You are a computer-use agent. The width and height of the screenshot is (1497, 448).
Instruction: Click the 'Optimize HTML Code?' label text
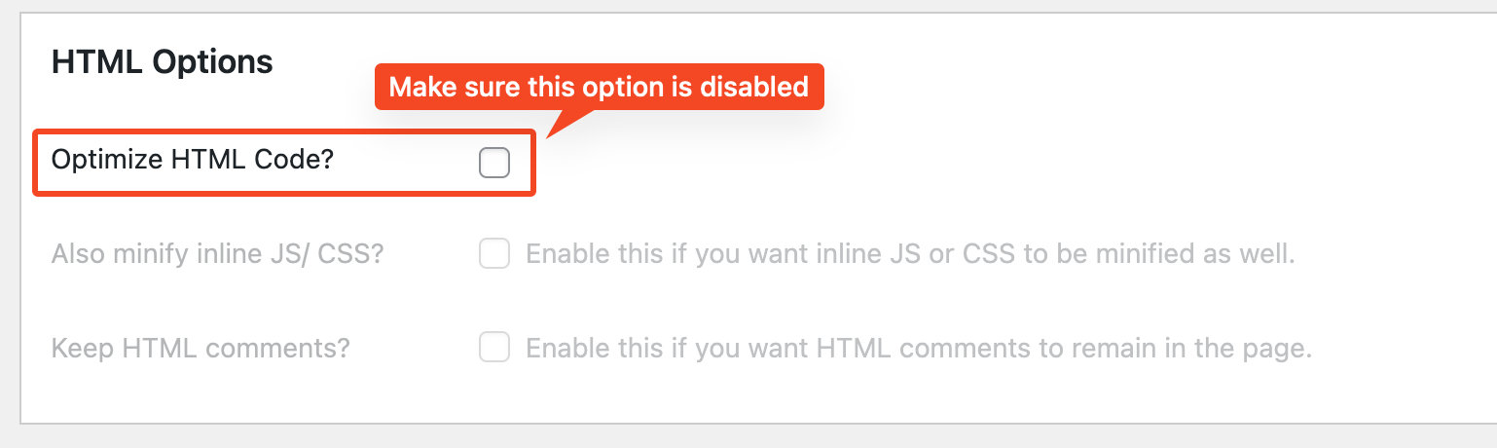192,161
